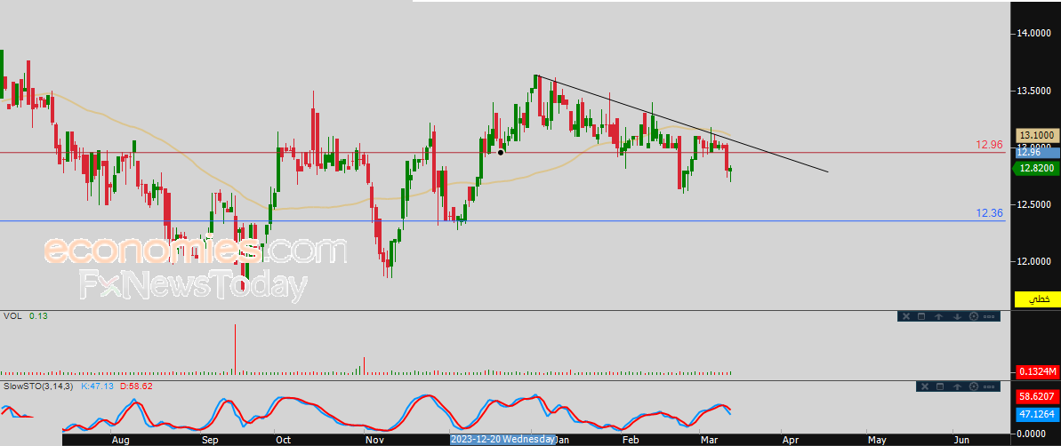Click the black cursor dot on the chart
Screen dimensions: 1061x446
tap(500, 152)
